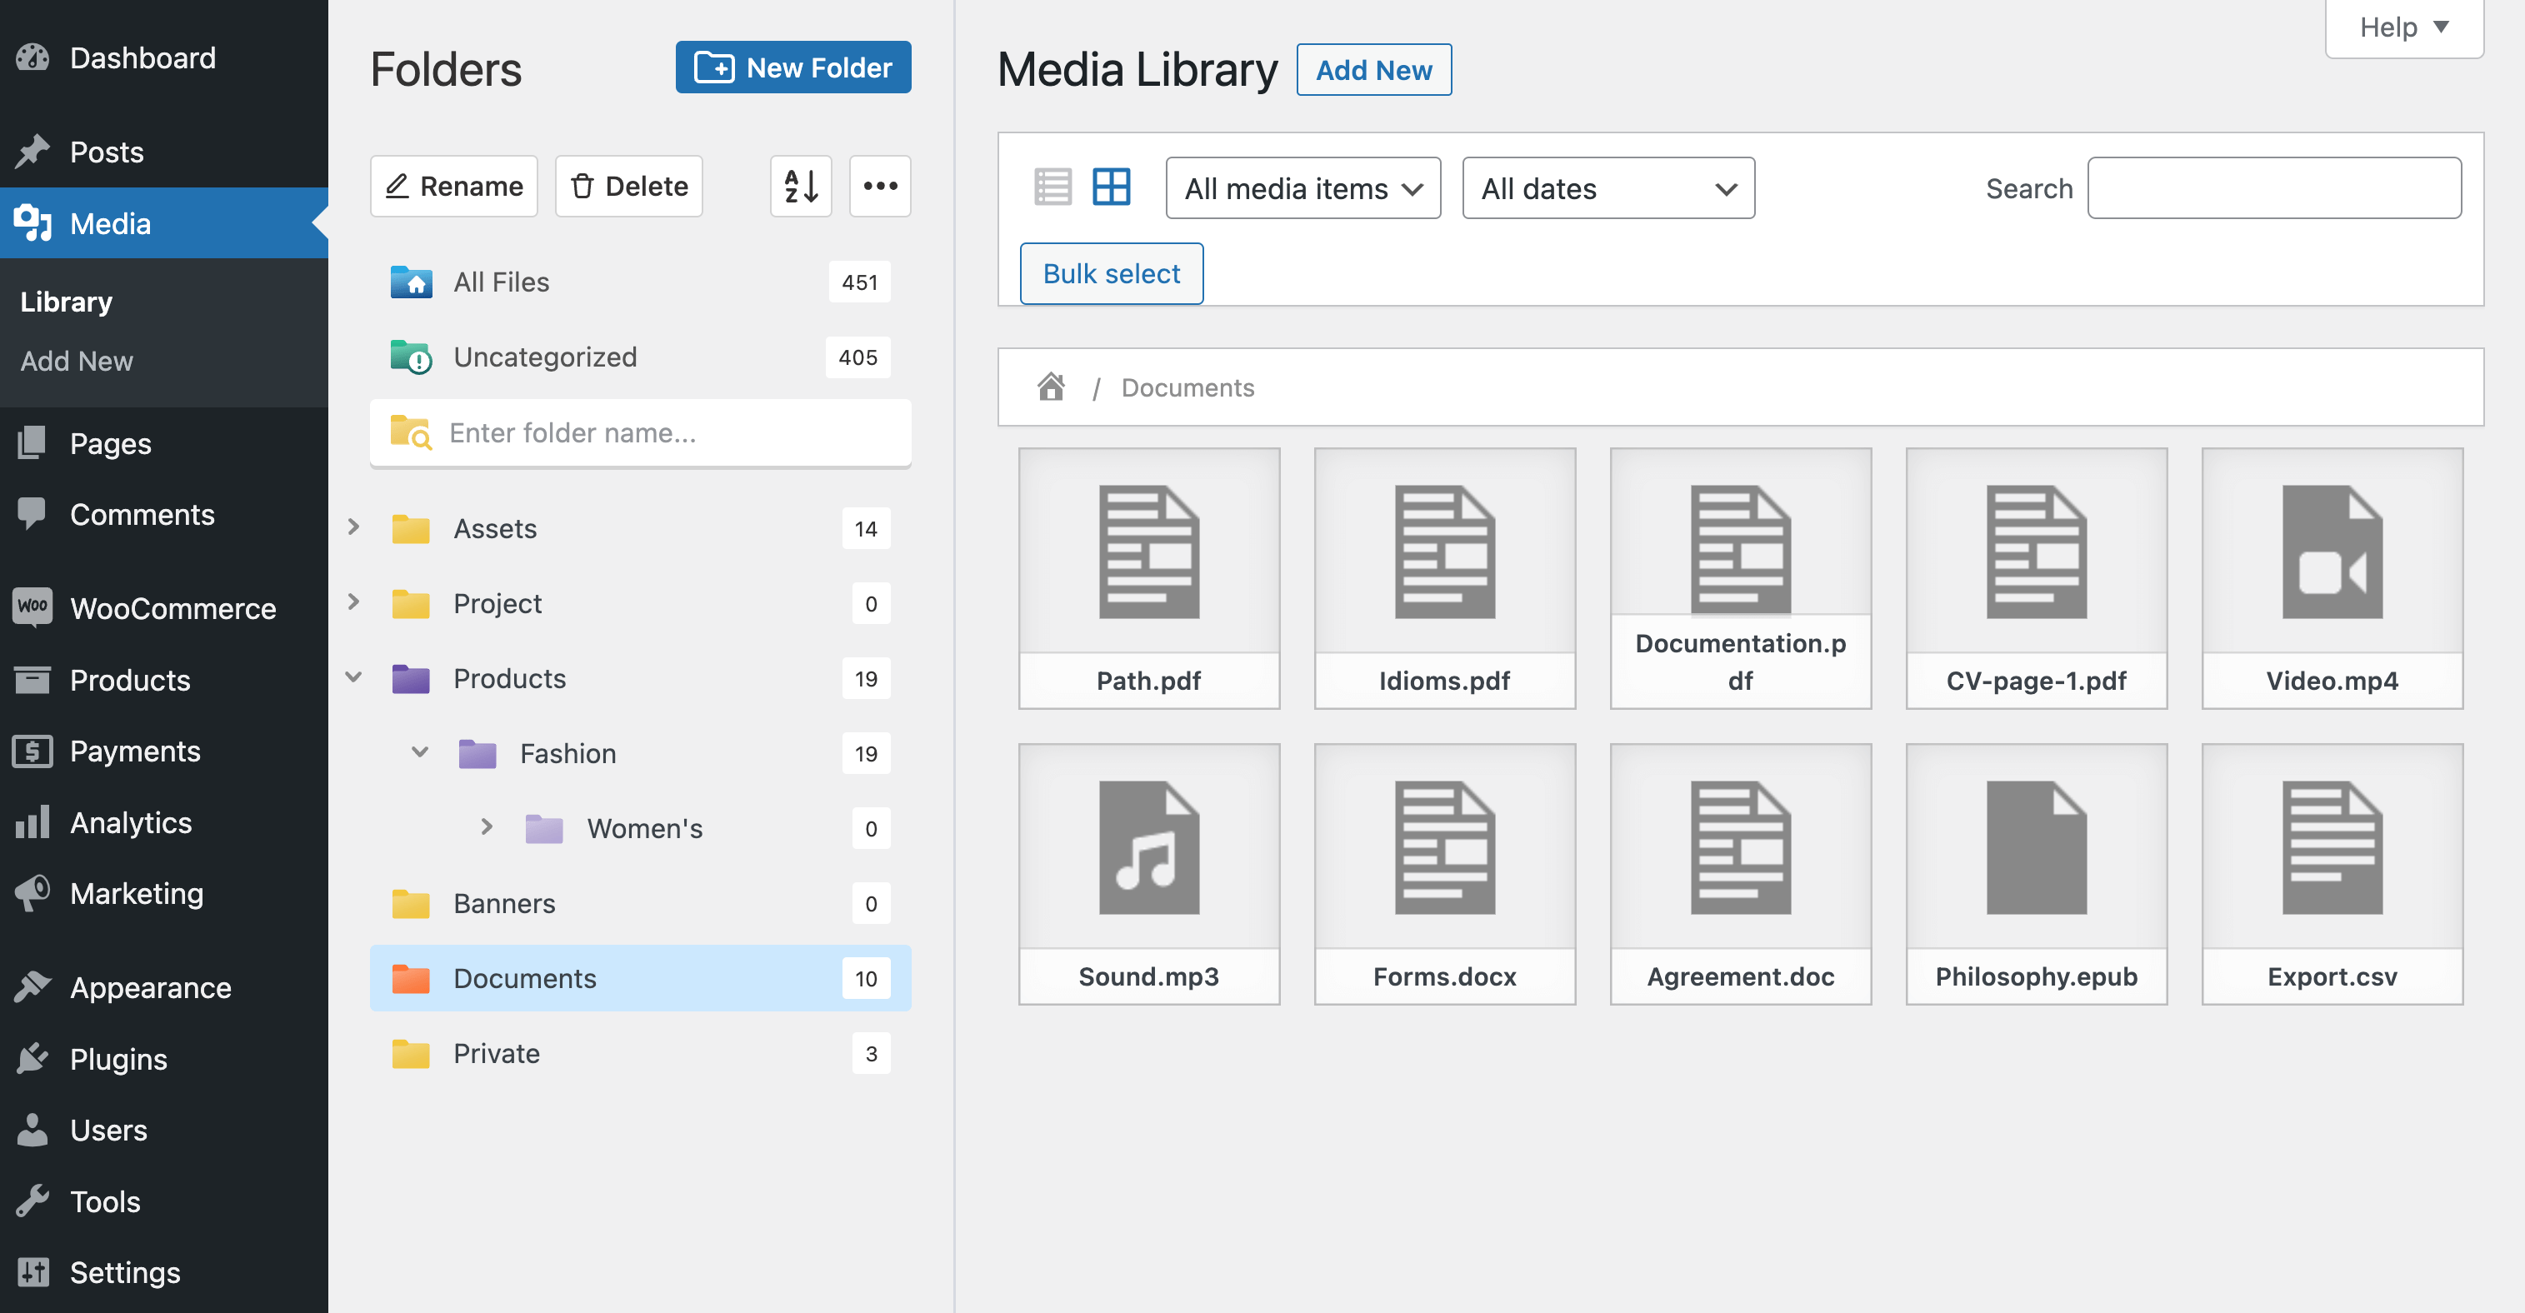Click the Marketing megaphone icon
This screenshot has height=1313, width=2525.
click(32, 892)
